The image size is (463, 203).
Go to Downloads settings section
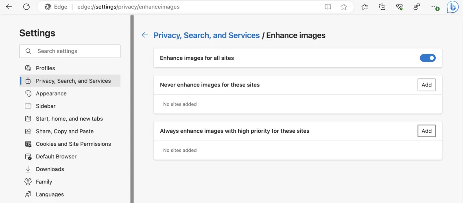point(50,169)
